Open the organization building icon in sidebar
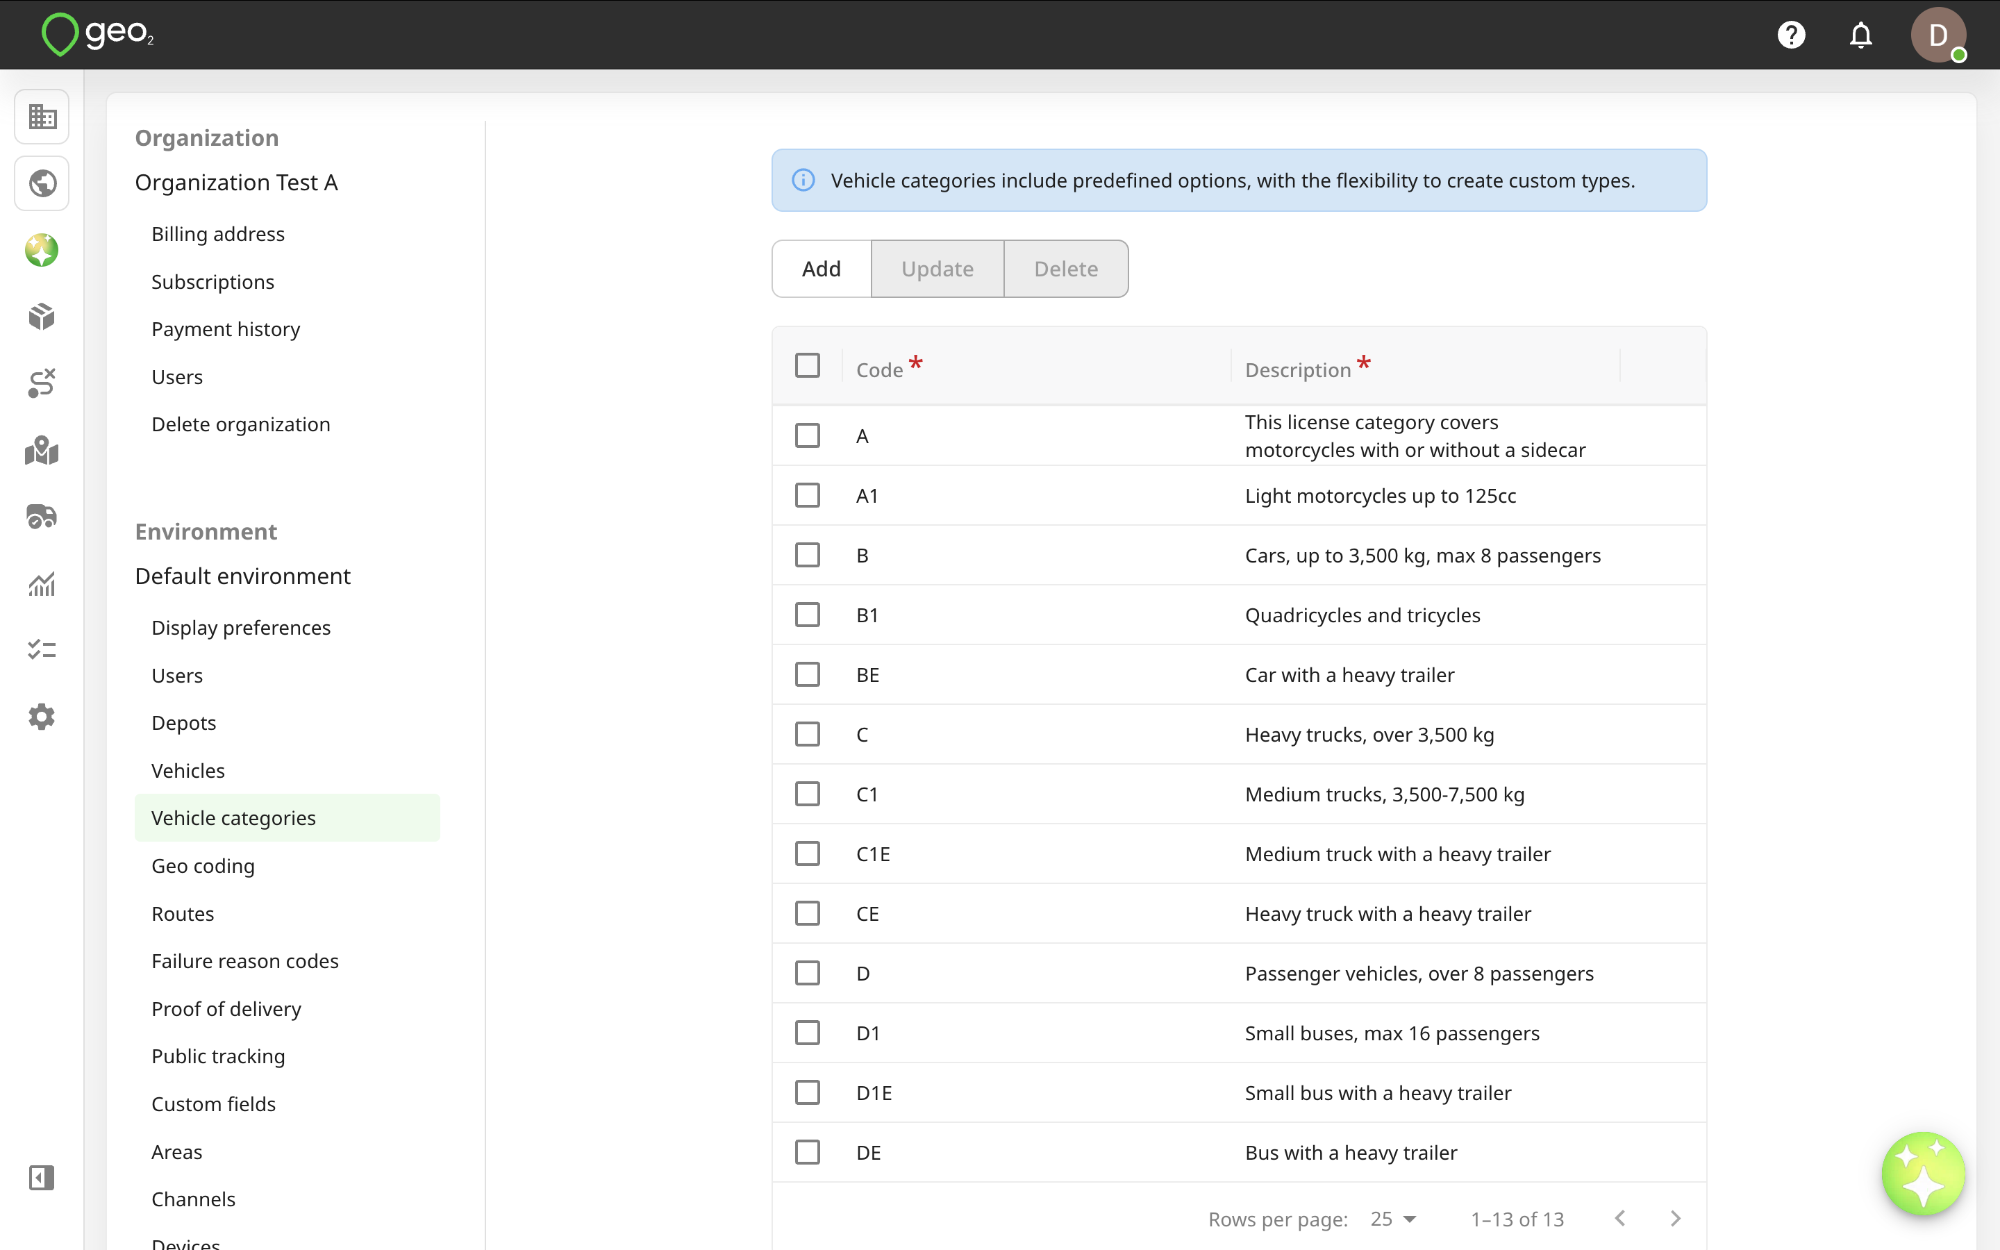The width and height of the screenshot is (2000, 1250). pos(42,117)
